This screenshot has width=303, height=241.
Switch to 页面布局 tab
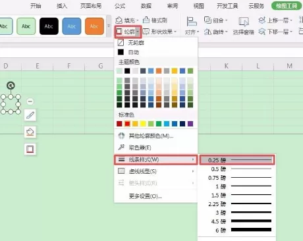91,6
